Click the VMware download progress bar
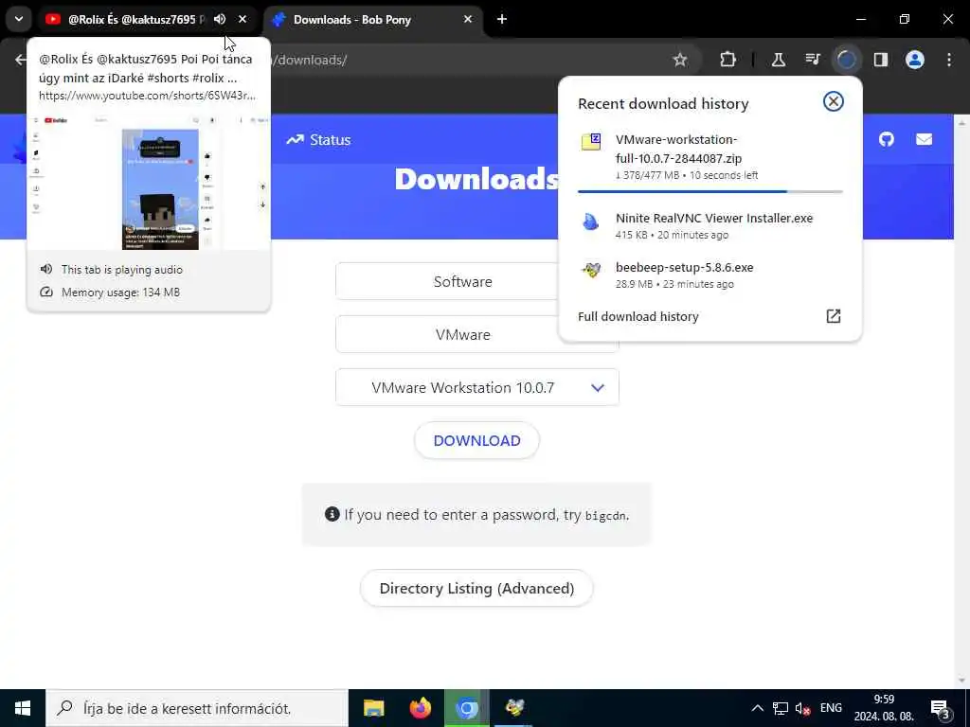The height and width of the screenshot is (727, 970). [710, 191]
